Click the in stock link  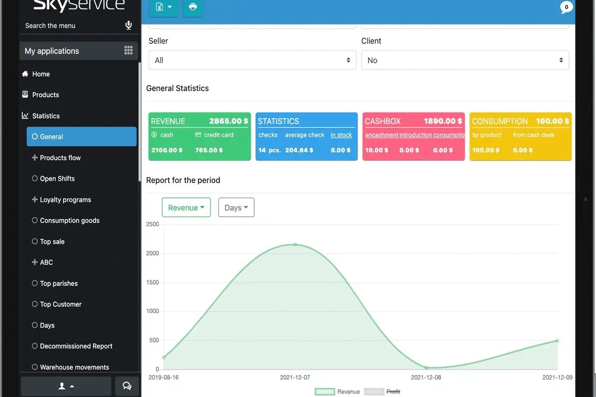pyautogui.click(x=341, y=135)
